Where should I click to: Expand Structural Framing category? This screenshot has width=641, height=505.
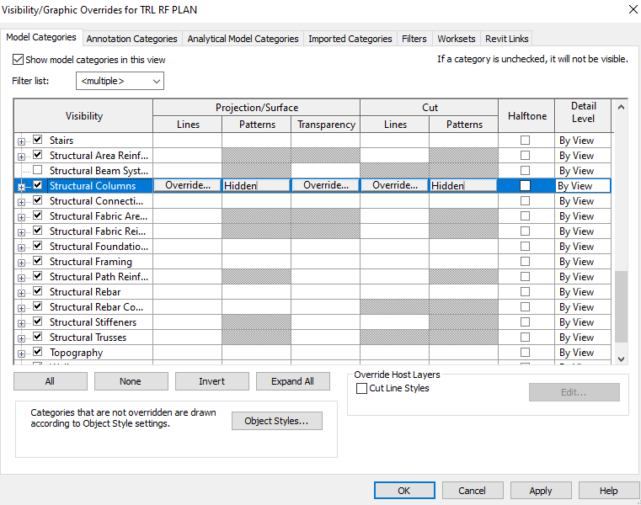(21, 263)
